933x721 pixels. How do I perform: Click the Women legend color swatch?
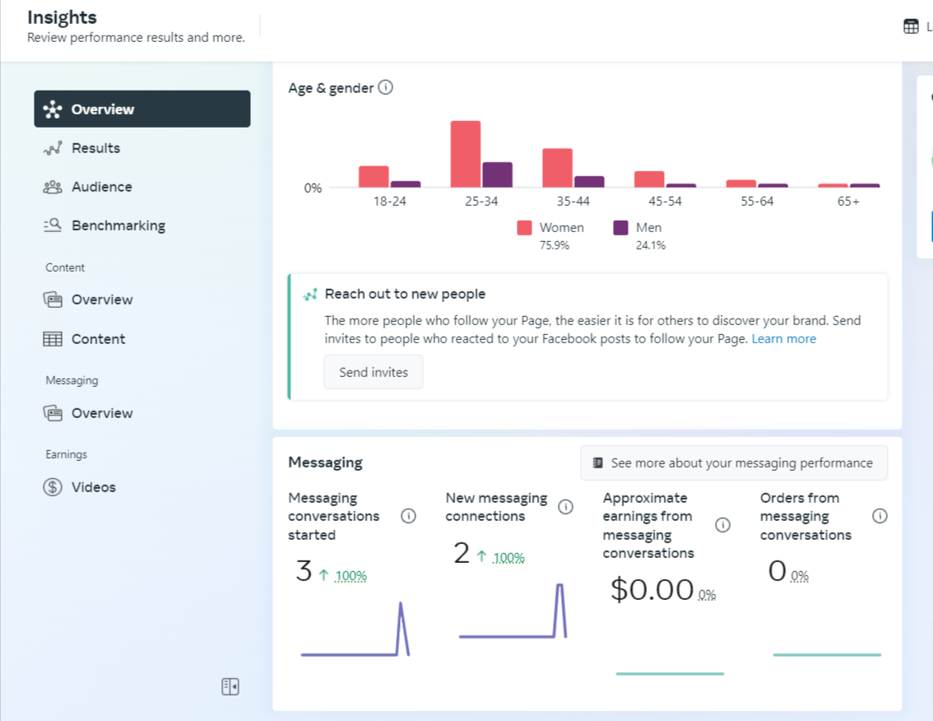[x=524, y=228]
